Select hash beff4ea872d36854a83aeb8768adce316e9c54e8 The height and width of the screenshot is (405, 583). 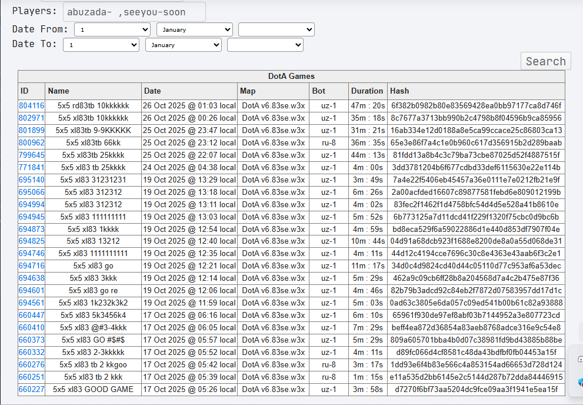click(x=476, y=327)
